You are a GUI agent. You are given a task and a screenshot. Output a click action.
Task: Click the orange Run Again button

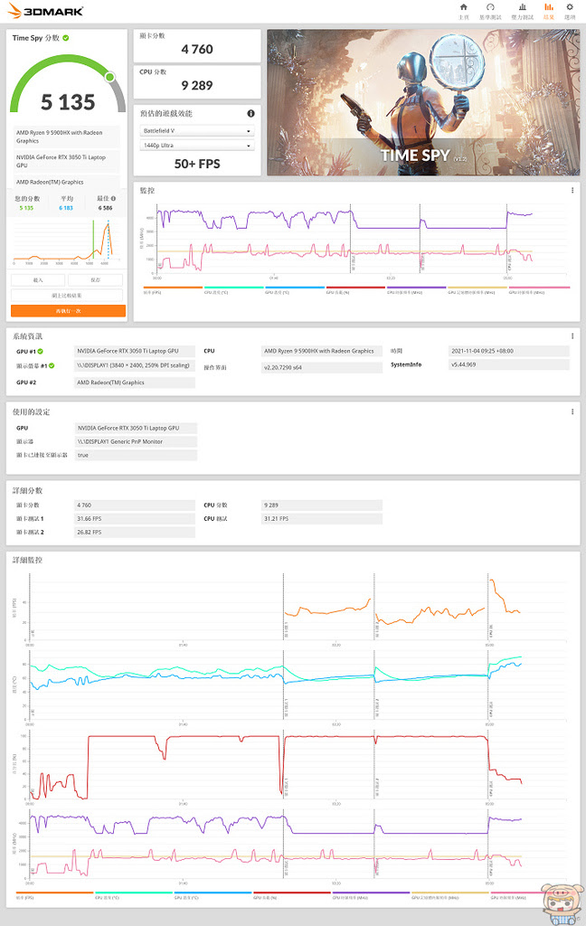click(68, 311)
